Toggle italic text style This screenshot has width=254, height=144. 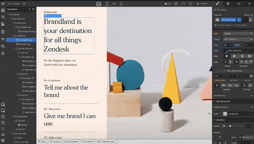click(230, 62)
